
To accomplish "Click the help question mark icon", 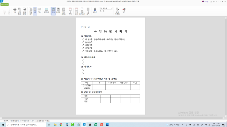I will (x=216, y=2).
